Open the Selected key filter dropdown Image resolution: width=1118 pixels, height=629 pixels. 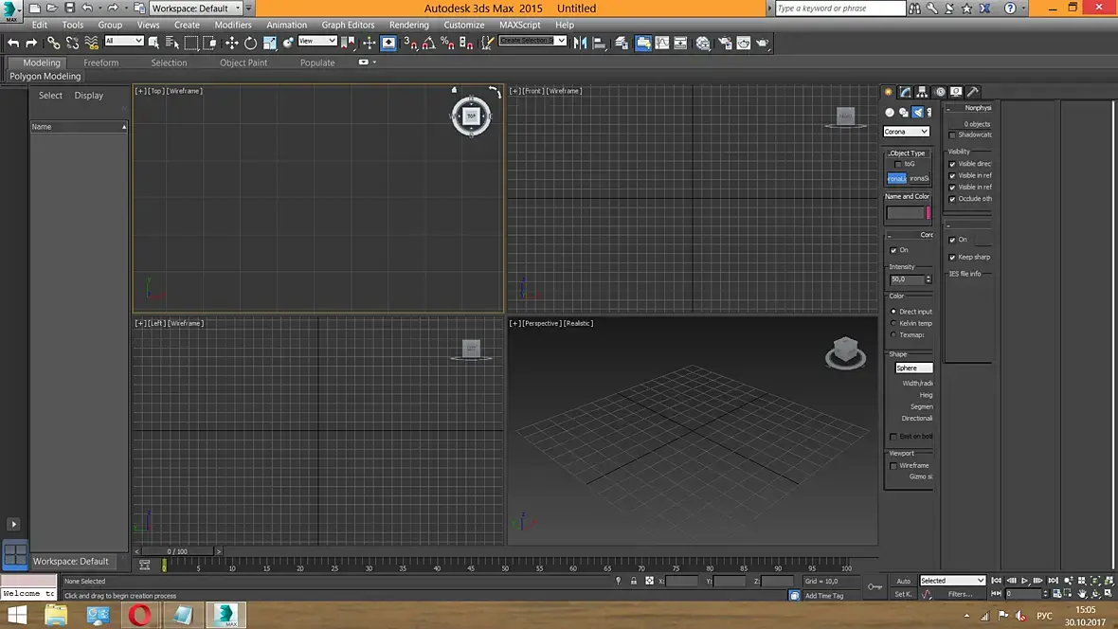pyautogui.click(x=952, y=581)
